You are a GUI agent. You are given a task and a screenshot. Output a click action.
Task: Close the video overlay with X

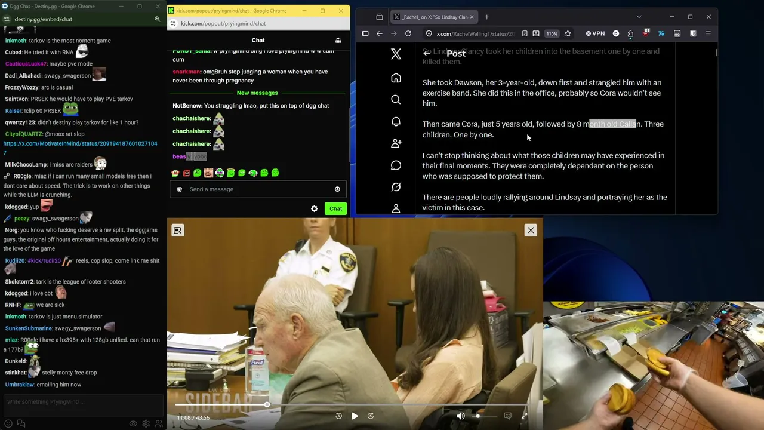531,230
